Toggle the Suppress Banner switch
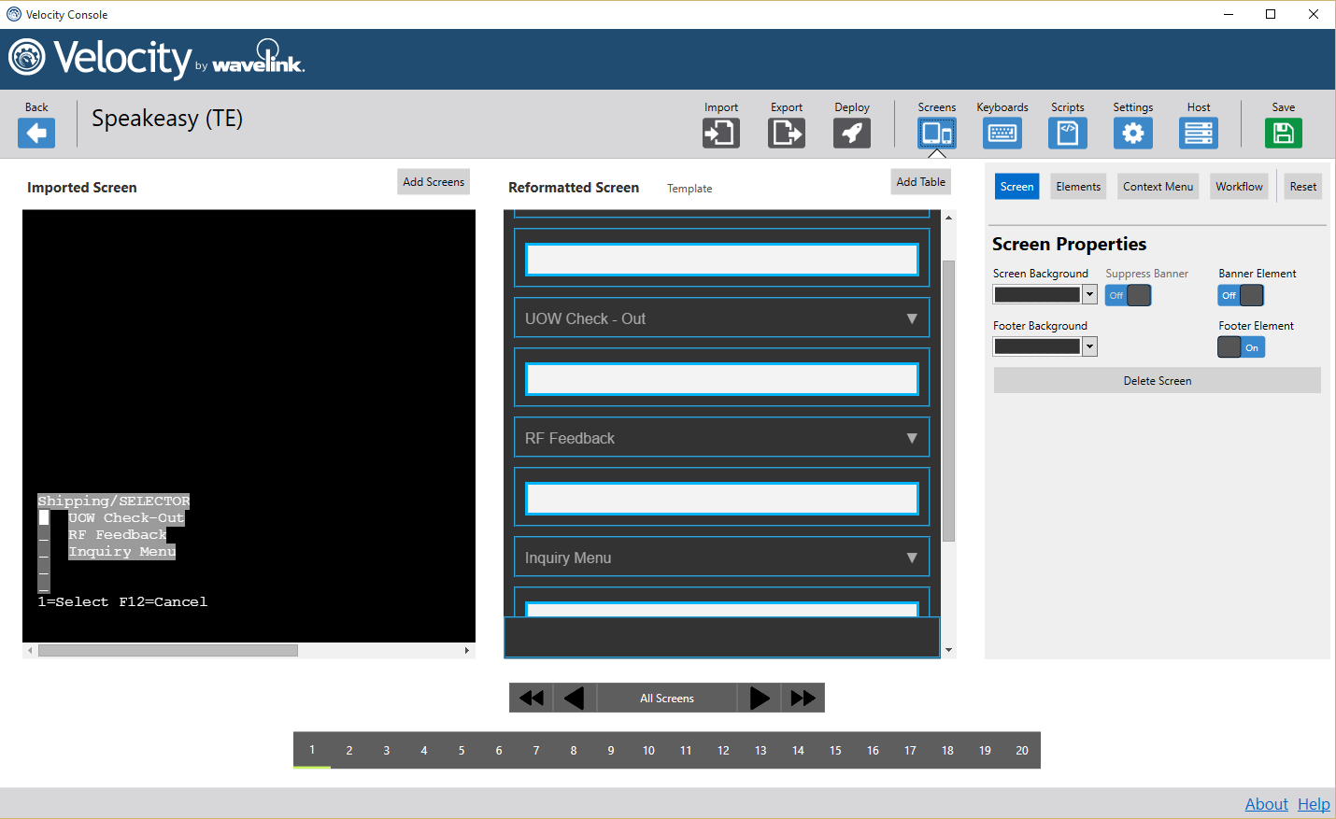This screenshot has width=1336, height=819. [x=1128, y=295]
